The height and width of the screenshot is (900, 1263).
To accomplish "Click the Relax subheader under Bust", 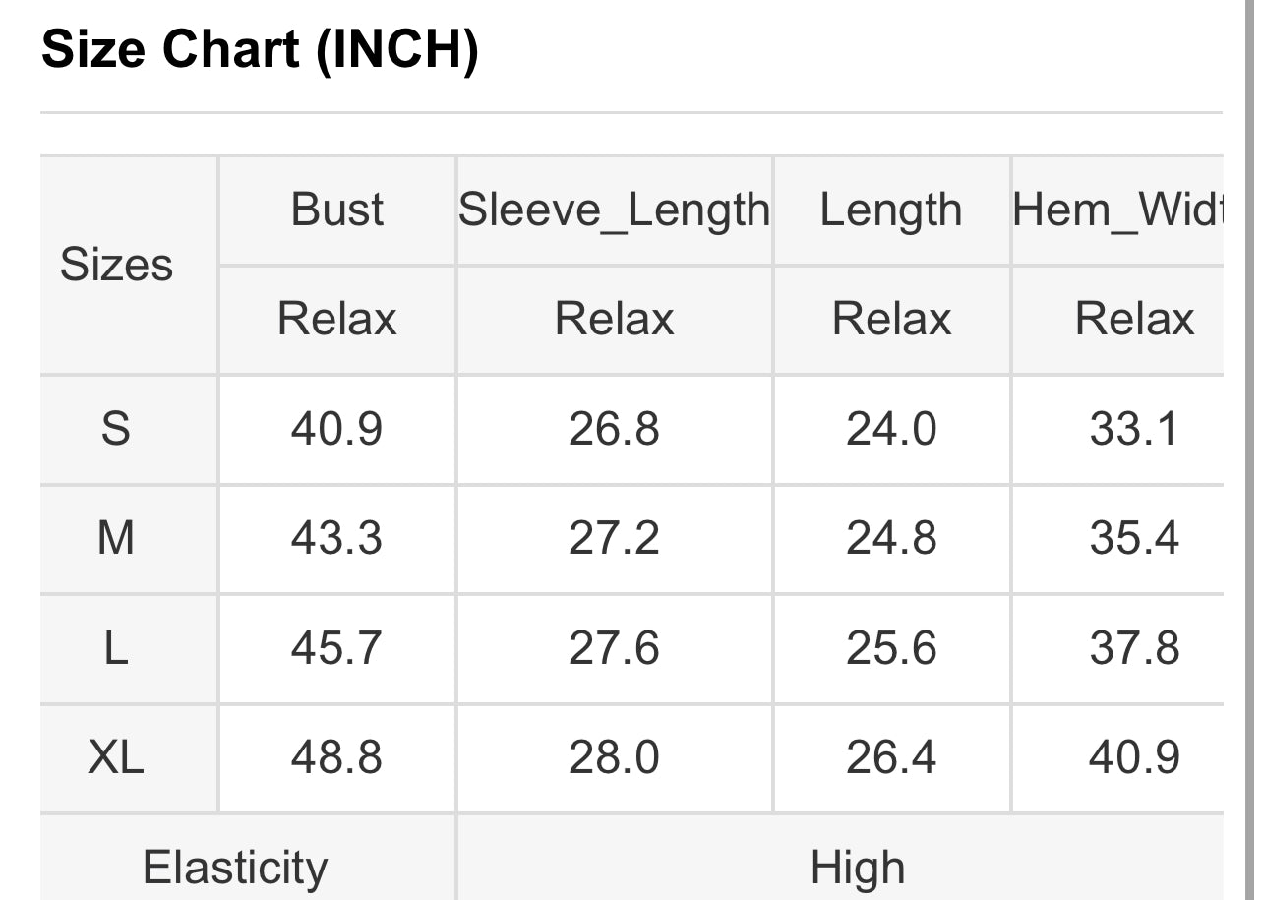I will point(336,320).
